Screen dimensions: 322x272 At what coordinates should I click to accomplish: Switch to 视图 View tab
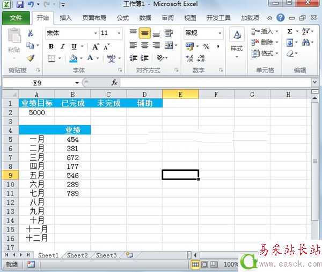pyautogui.click(x=190, y=18)
